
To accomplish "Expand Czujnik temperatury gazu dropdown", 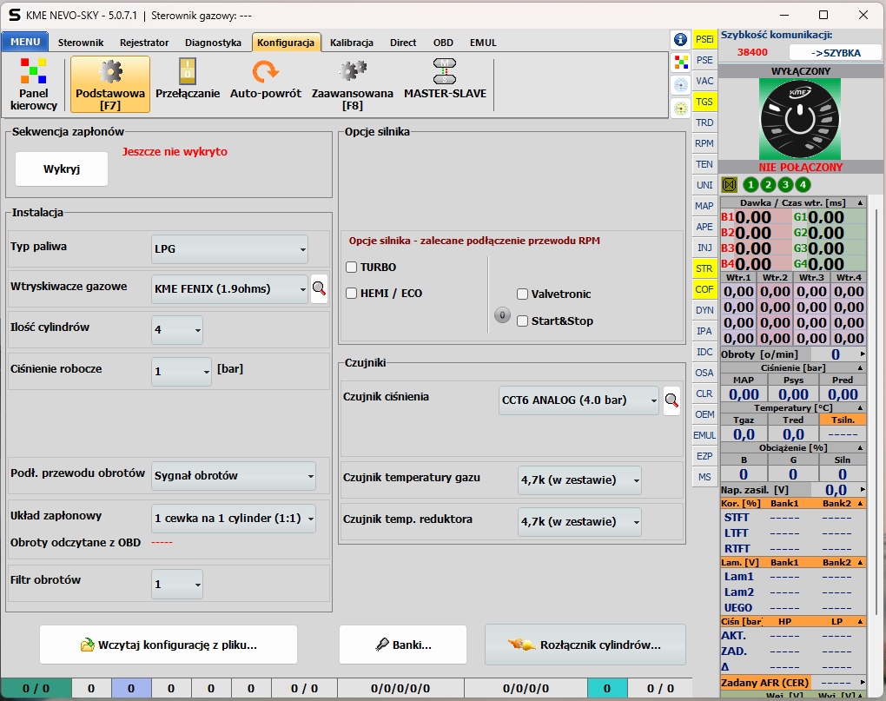I will coord(579,479).
